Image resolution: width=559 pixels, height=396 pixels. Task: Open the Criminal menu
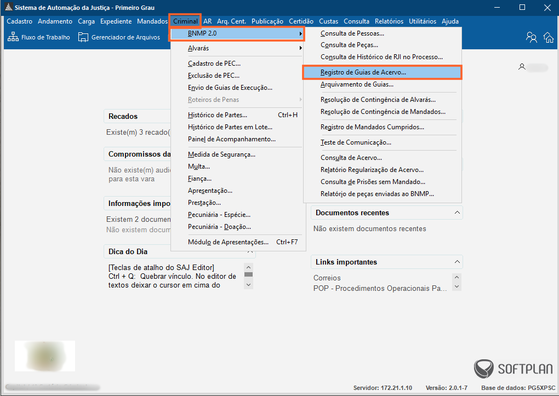pyautogui.click(x=185, y=21)
